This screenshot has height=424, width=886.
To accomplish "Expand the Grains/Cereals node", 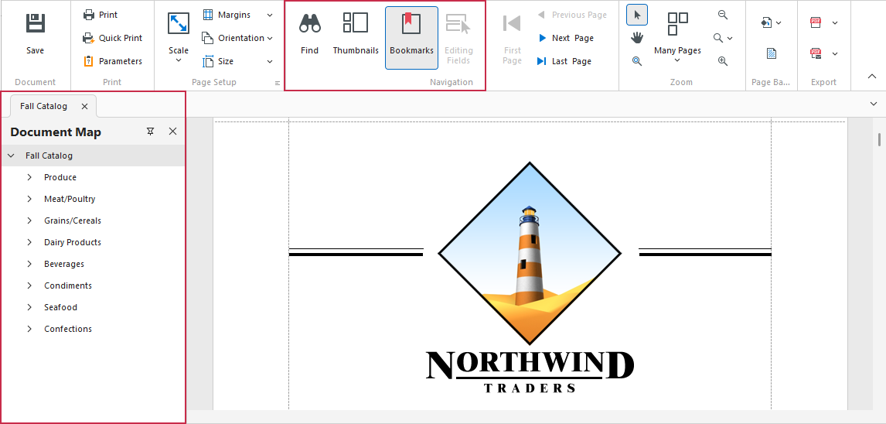I will (29, 221).
